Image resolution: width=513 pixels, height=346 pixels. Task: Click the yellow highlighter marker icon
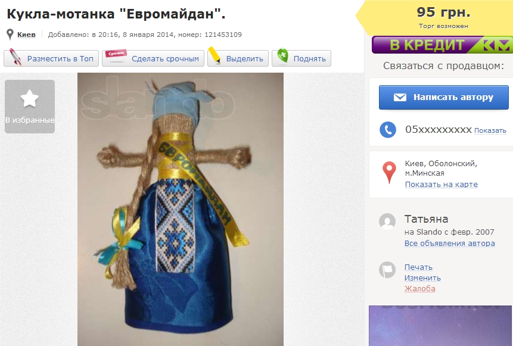[x=214, y=55]
